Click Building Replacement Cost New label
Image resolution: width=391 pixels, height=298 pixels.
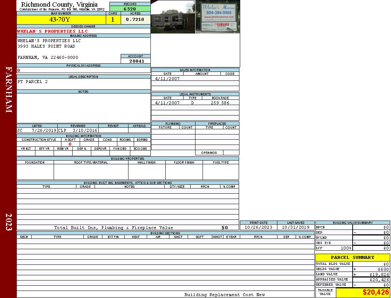(225, 295)
